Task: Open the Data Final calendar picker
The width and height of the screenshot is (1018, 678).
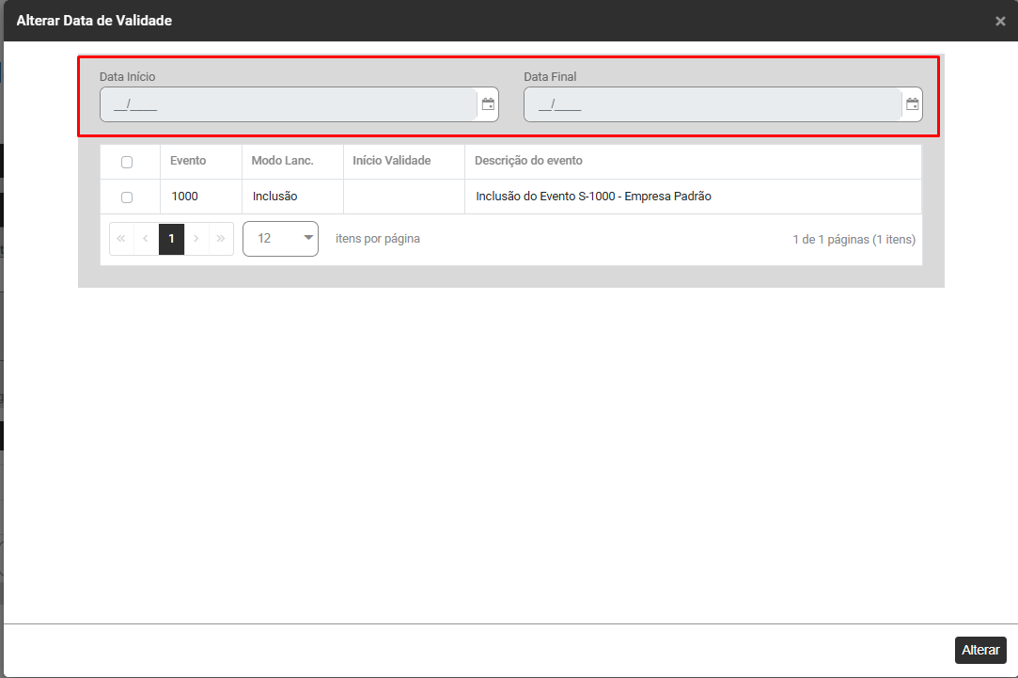Action: pyautogui.click(x=912, y=104)
